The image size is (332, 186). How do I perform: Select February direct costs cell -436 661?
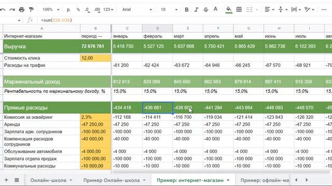[158, 107]
